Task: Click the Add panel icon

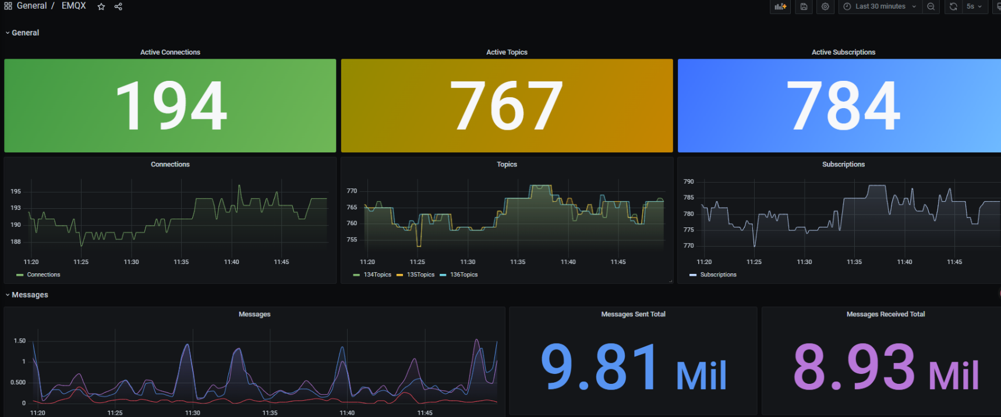Action: [780, 6]
